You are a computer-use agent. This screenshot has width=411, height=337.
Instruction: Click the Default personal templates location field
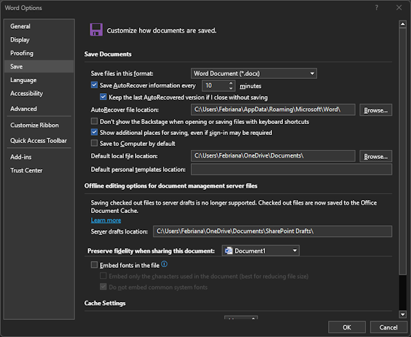292,170
